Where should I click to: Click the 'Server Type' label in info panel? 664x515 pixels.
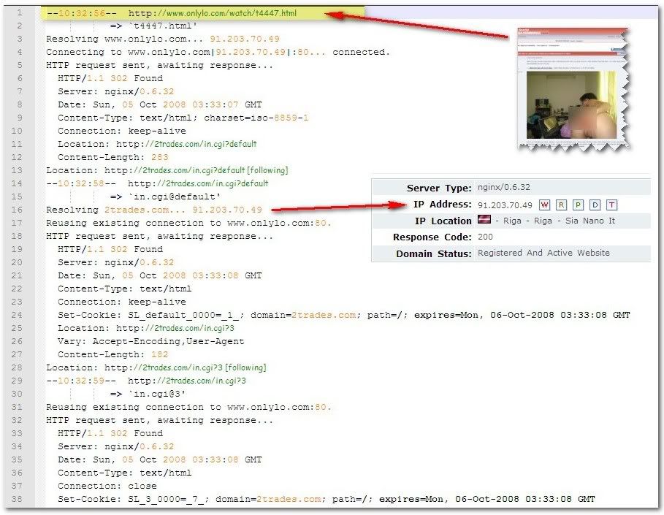point(439,188)
